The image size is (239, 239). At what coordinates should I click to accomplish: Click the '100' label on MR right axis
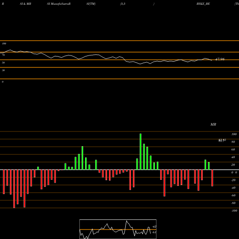click(x=234, y=134)
